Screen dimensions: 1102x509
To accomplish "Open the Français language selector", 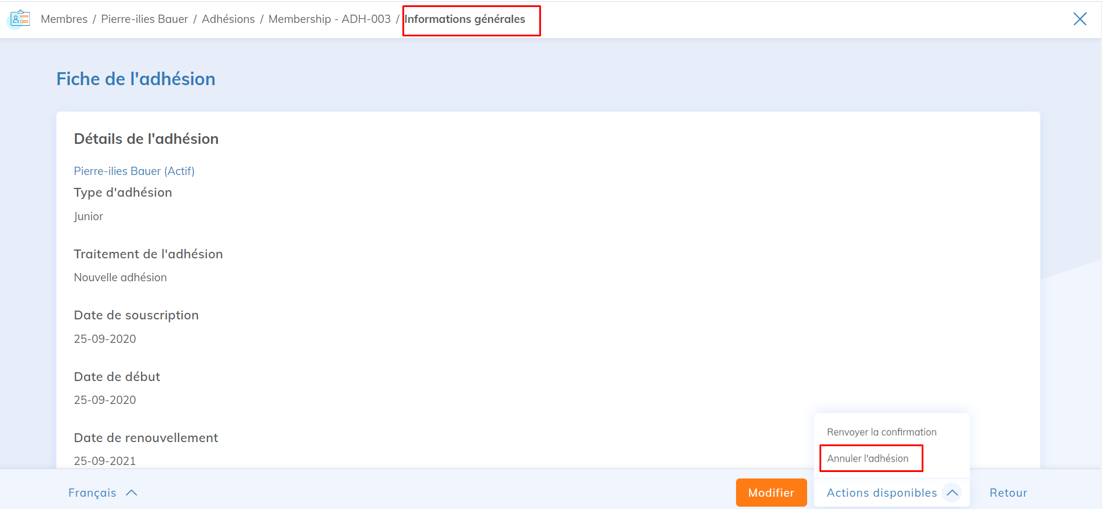I will pos(103,493).
